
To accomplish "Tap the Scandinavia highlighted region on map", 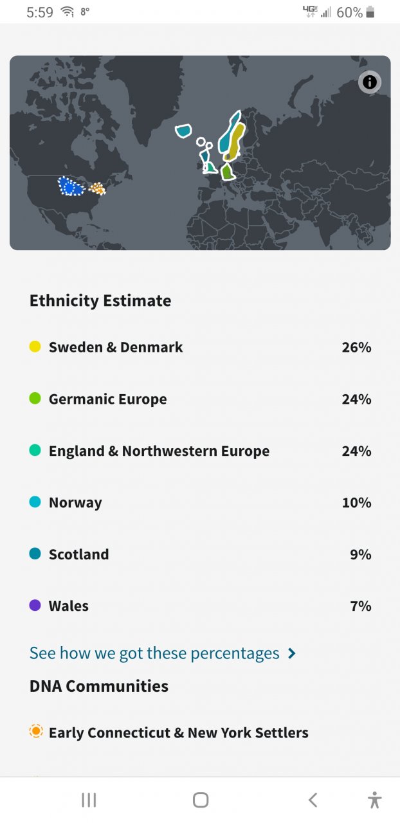I will tap(232, 136).
